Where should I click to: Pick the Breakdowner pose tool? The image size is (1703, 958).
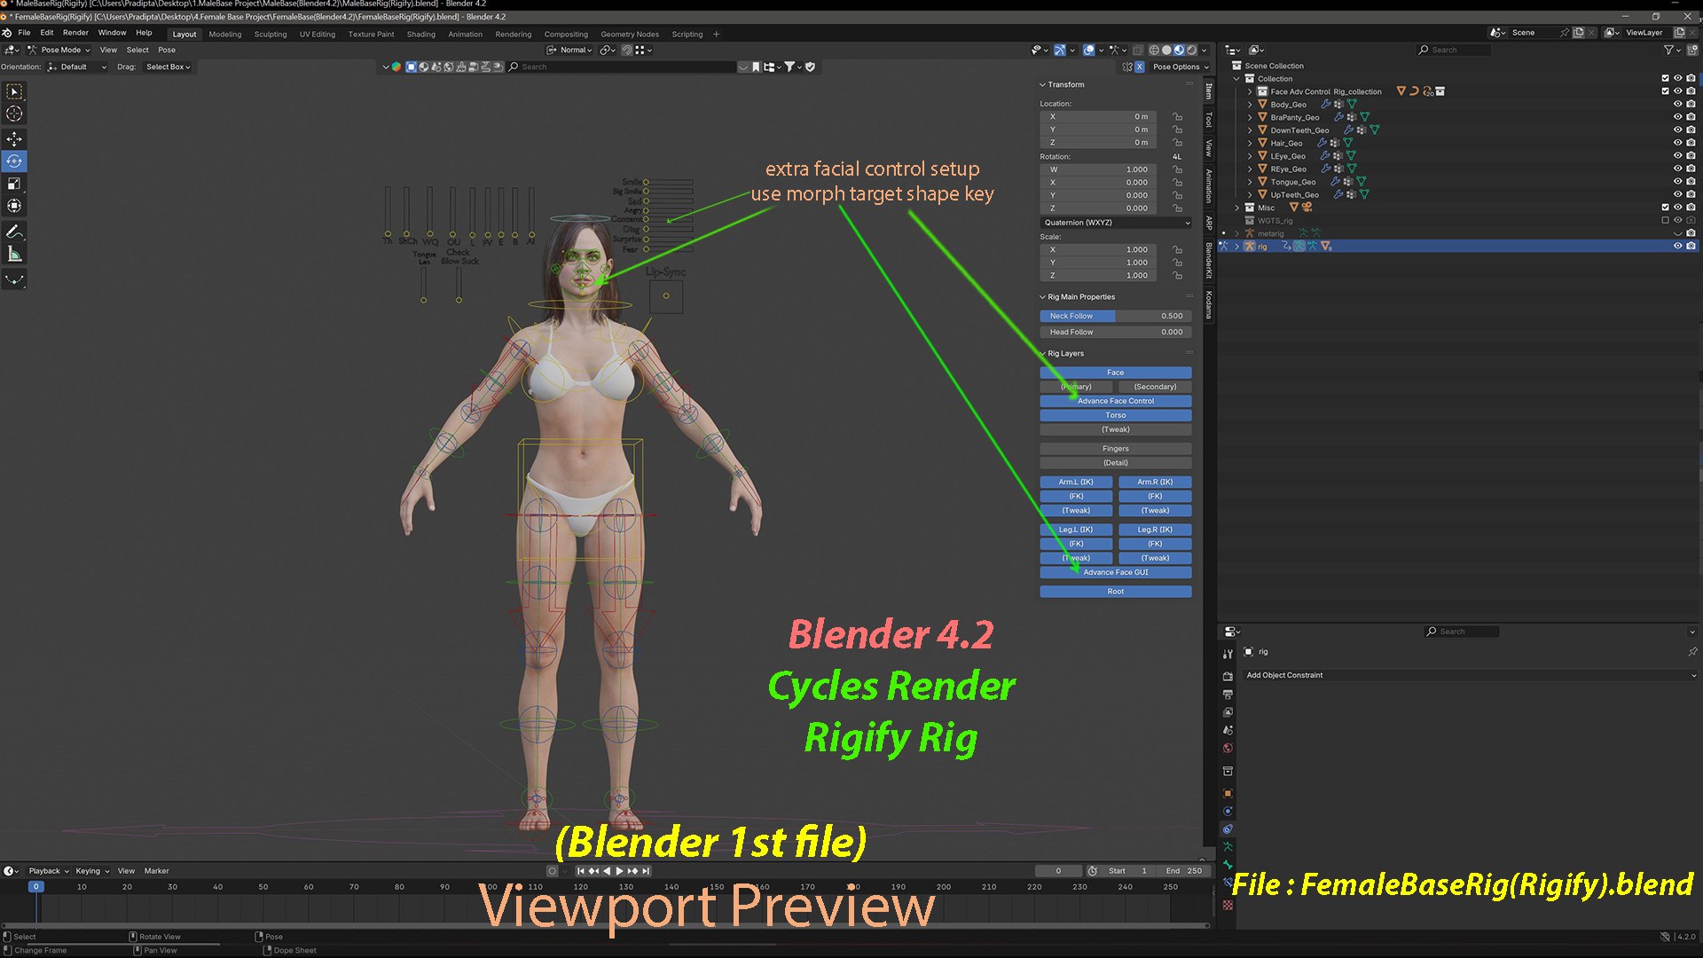pyautogui.click(x=14, y=279)
